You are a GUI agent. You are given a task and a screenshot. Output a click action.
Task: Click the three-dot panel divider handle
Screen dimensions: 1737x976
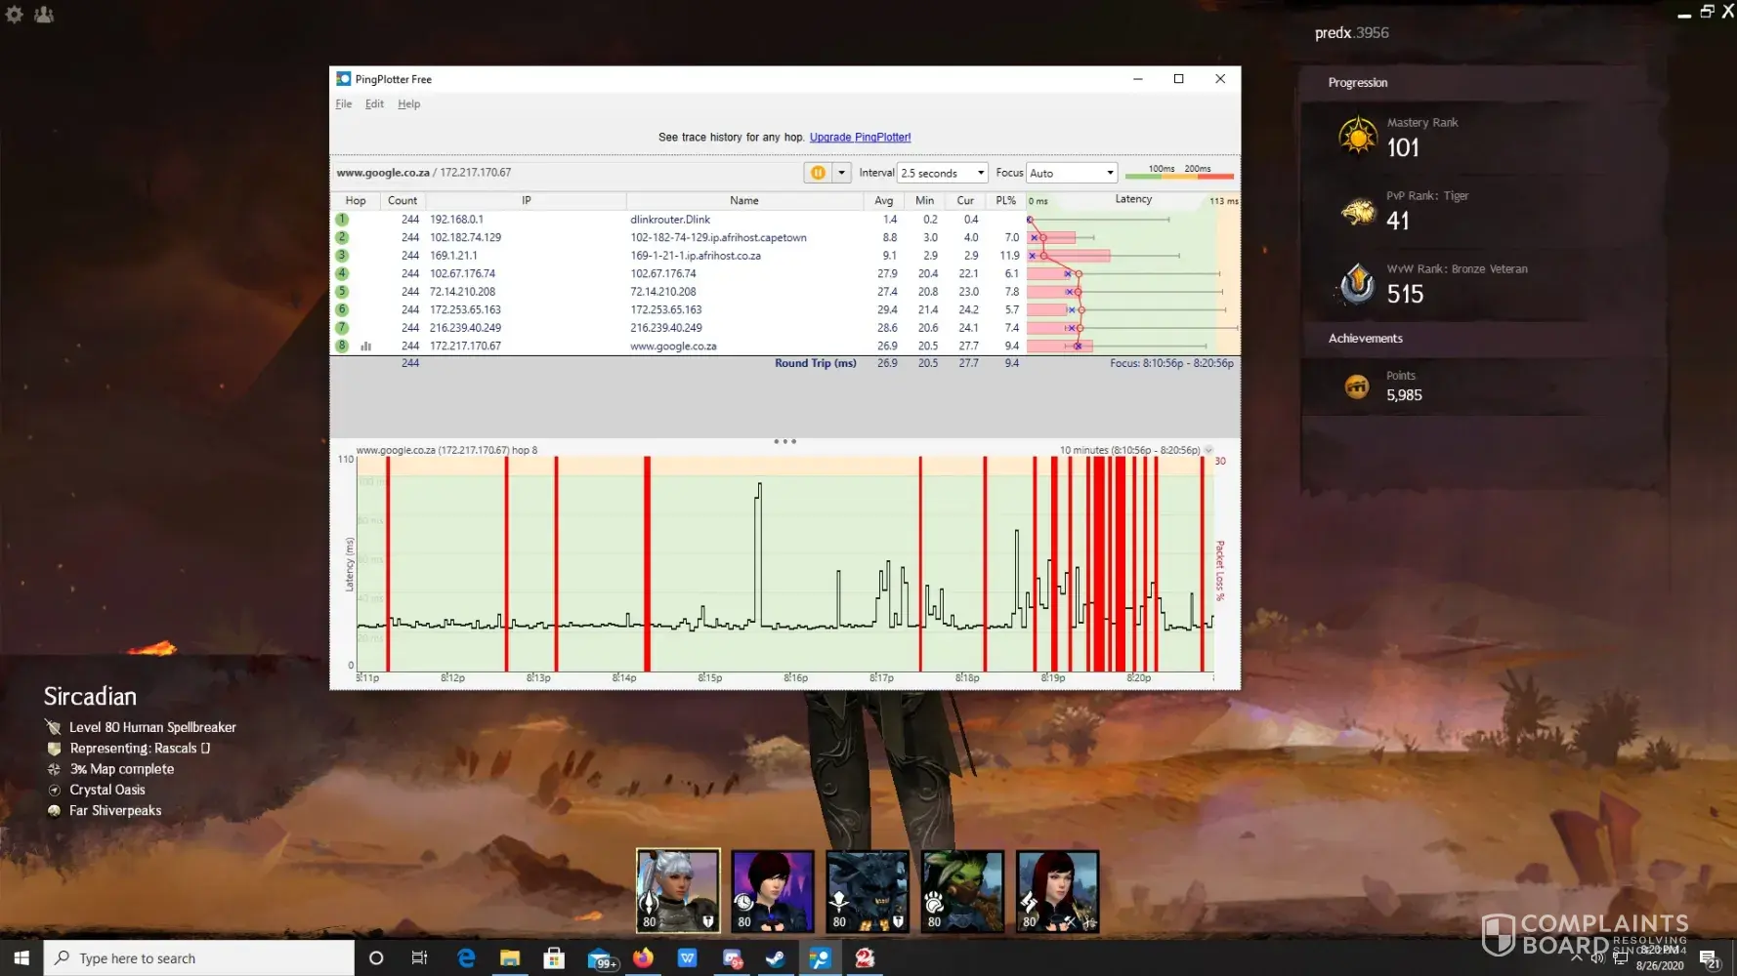tap(784, 442)
